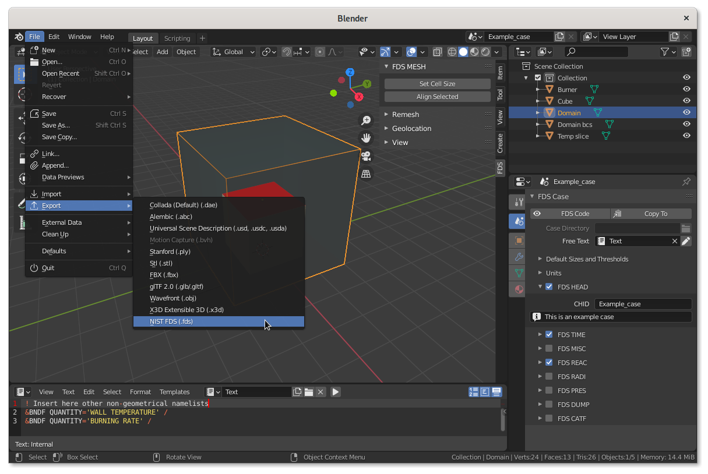Click pencil icon to edit Free Text
The width and height of the screenshot is (708, 474).
click(686, 241)
